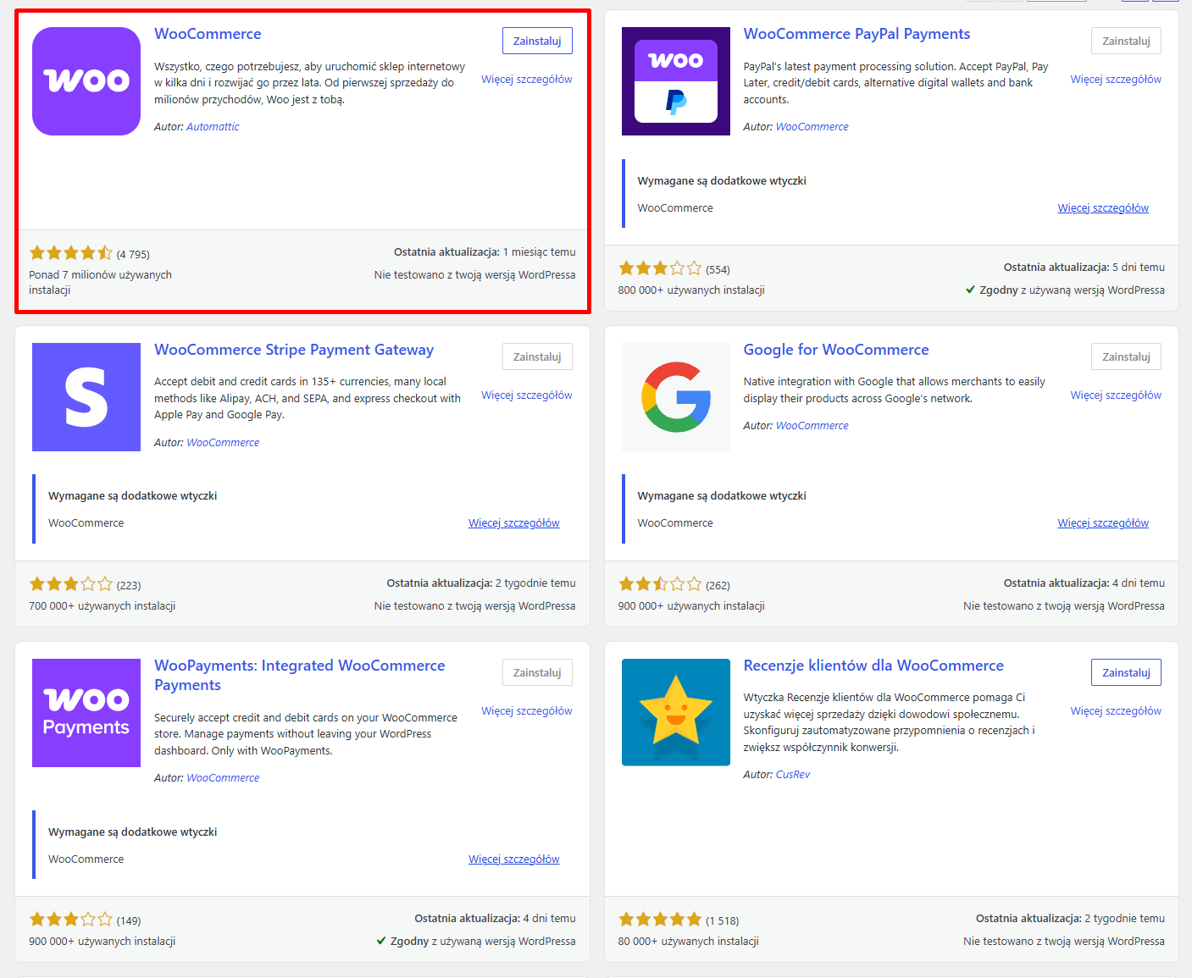Open required-plugin Więcej szczegółów in Google card
1192x978 pixels.
pos(1103,522)
